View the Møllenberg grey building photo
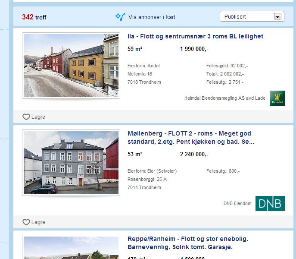The width and height of the screenshot is (296, 259). [71, 163]
